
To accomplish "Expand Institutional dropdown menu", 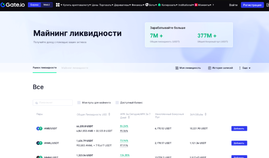I will pyautogui.click(x=186, y=5).
